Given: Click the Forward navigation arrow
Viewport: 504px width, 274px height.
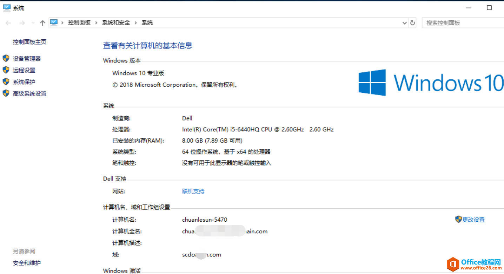Looking at the screenshot, I should pos(22,23).
